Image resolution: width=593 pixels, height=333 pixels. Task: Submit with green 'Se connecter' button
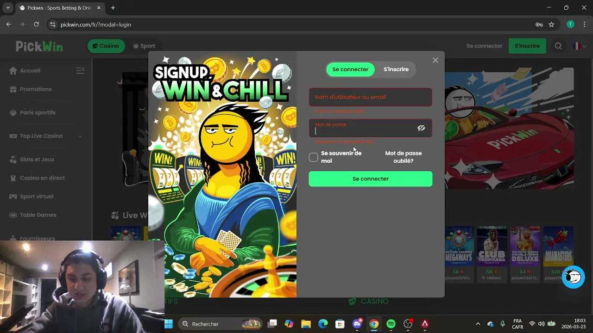371,179
